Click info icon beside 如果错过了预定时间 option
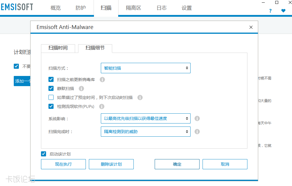This screenshot has width=292, height=186. 140,97
